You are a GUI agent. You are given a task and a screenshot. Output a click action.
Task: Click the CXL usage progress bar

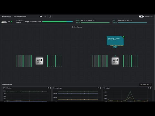(132, 23)
